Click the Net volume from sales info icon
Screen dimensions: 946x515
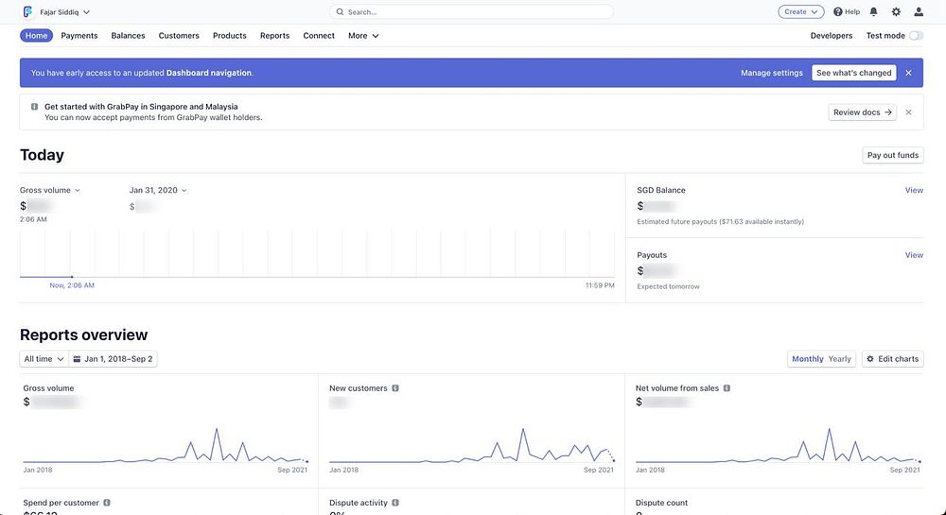pos(727,388)
